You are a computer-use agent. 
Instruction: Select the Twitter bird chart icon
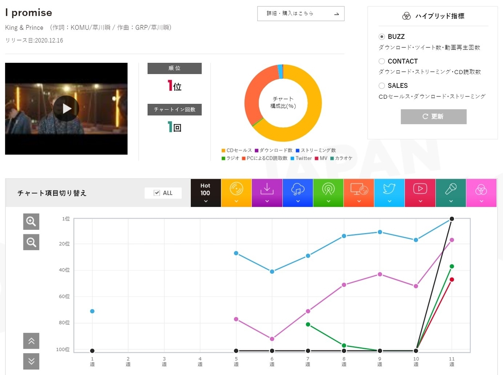pyautogui.click(x=389, y=193)
